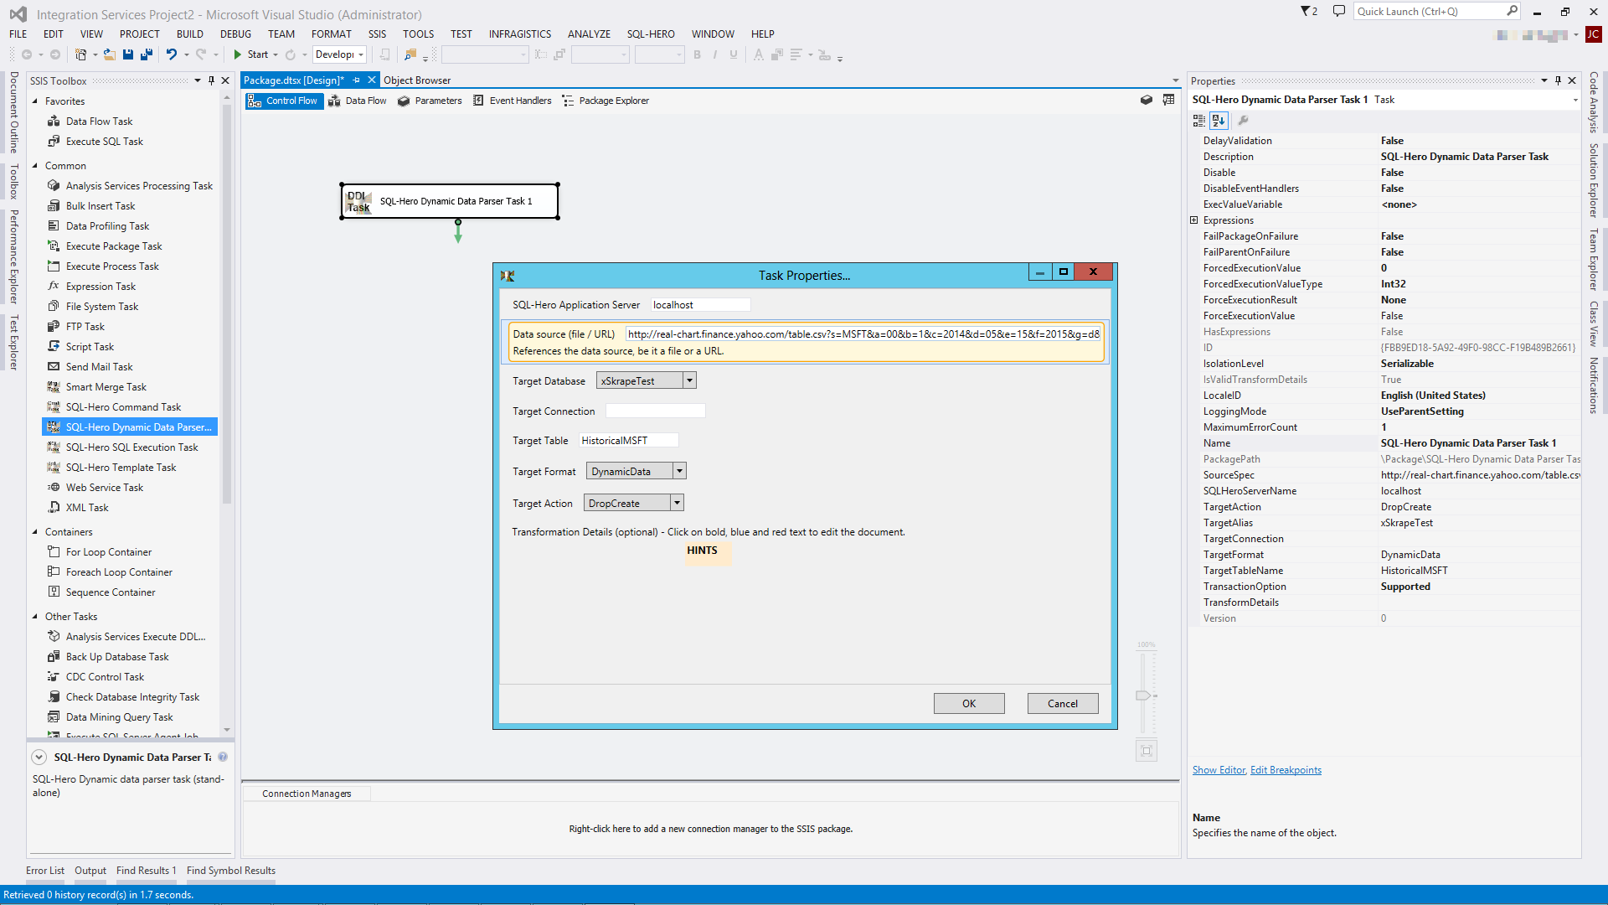Image resolution: width=1608 pixels, height=905 pixels.
Task: Select the SQL-Hero Command Task item
Action: tap(123, 407)
